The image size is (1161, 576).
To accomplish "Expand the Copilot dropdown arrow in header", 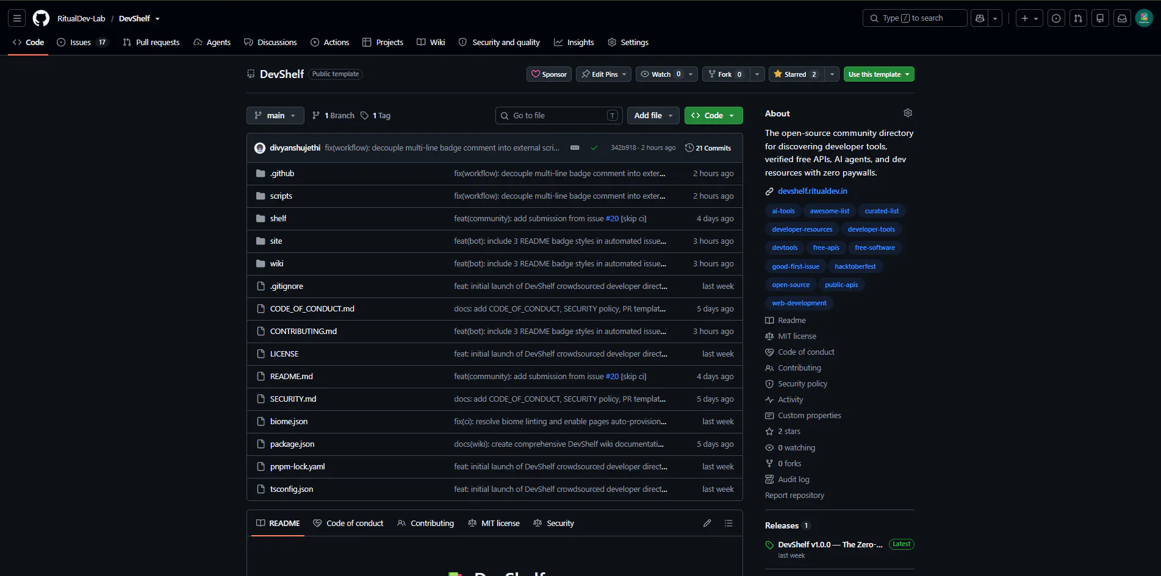I will click(995, 18).
